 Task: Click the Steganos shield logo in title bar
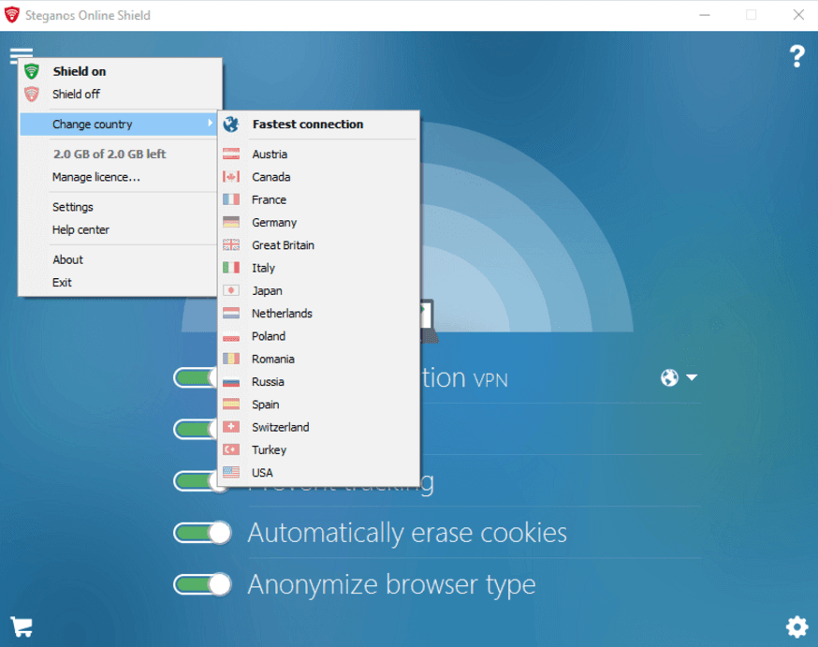point(11,15)
